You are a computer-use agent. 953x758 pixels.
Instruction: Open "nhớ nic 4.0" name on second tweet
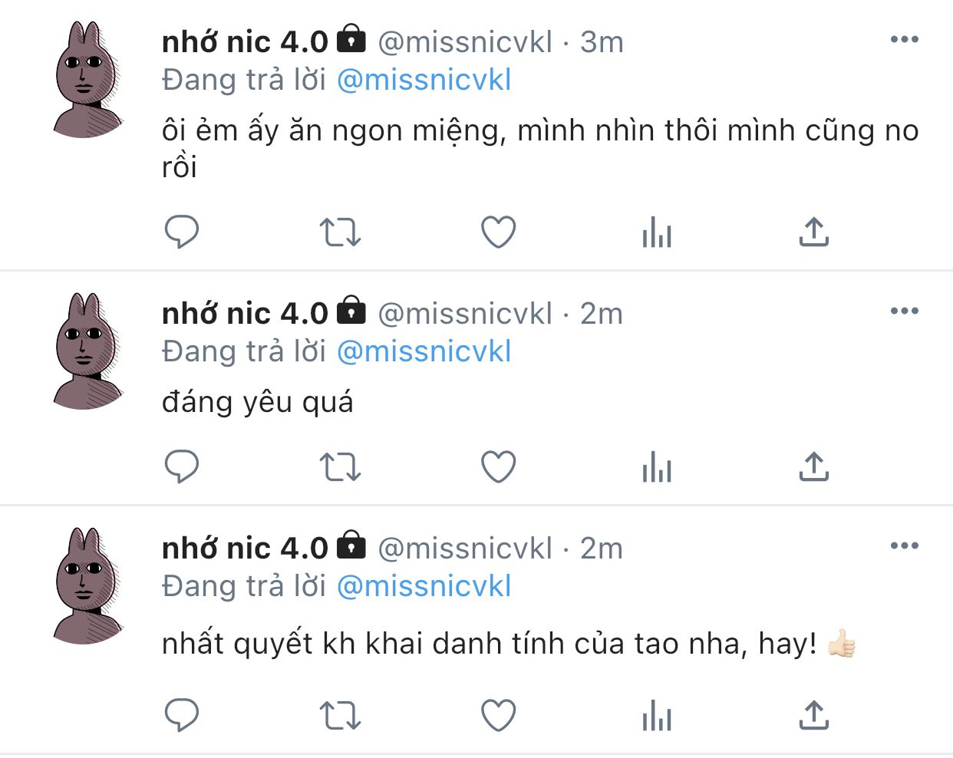tap(245, 314)
